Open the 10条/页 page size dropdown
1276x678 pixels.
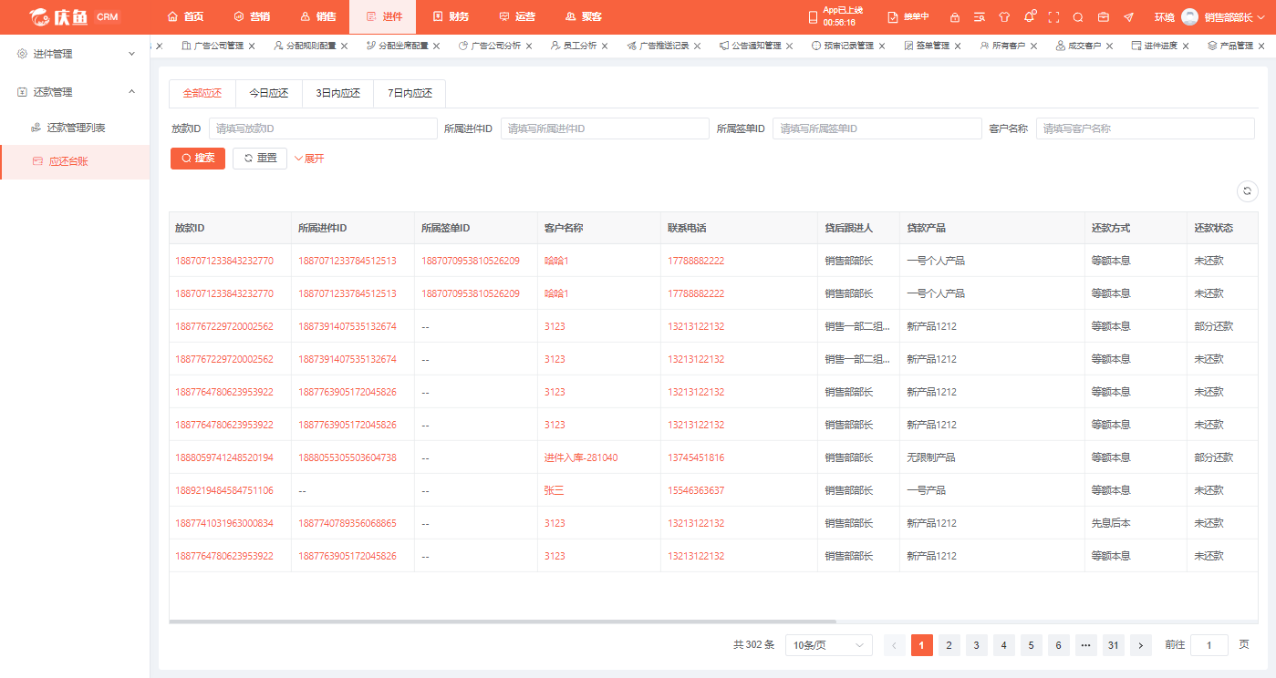click(x=828, y=645)
